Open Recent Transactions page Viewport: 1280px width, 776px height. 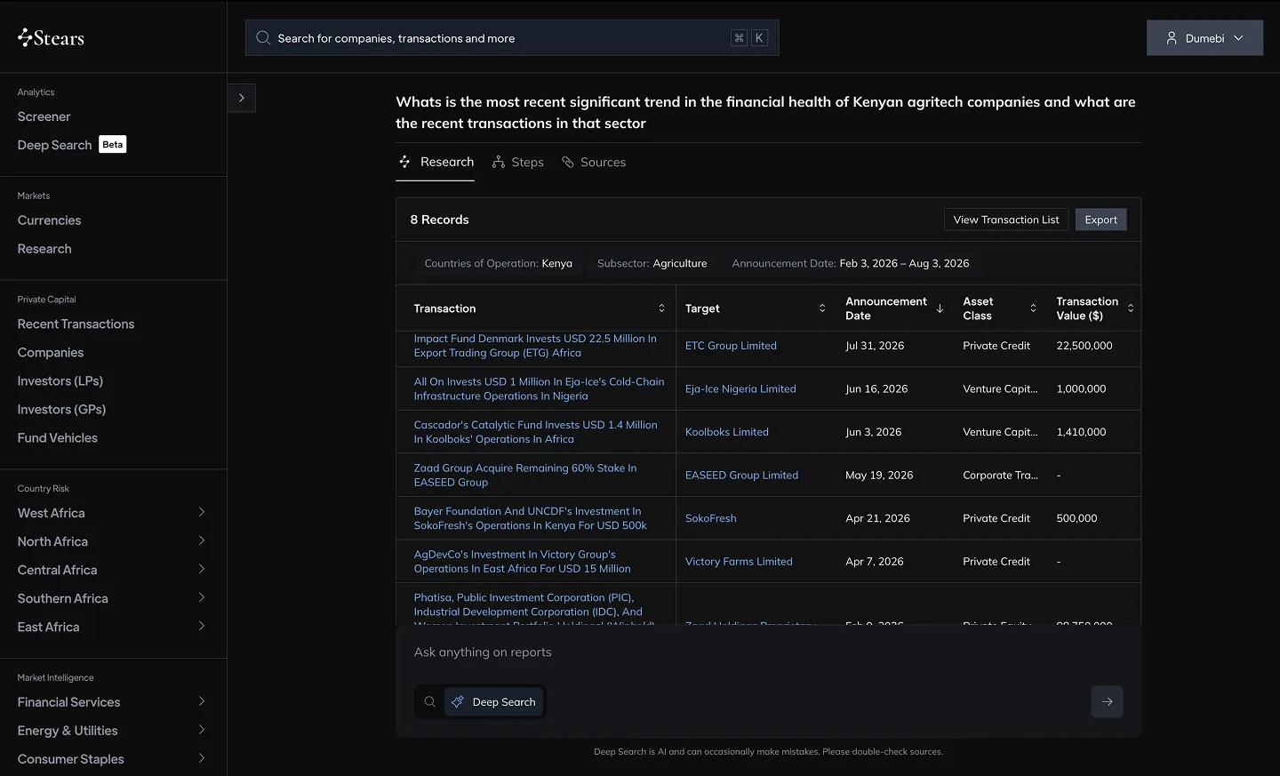[x=76, y=324]
